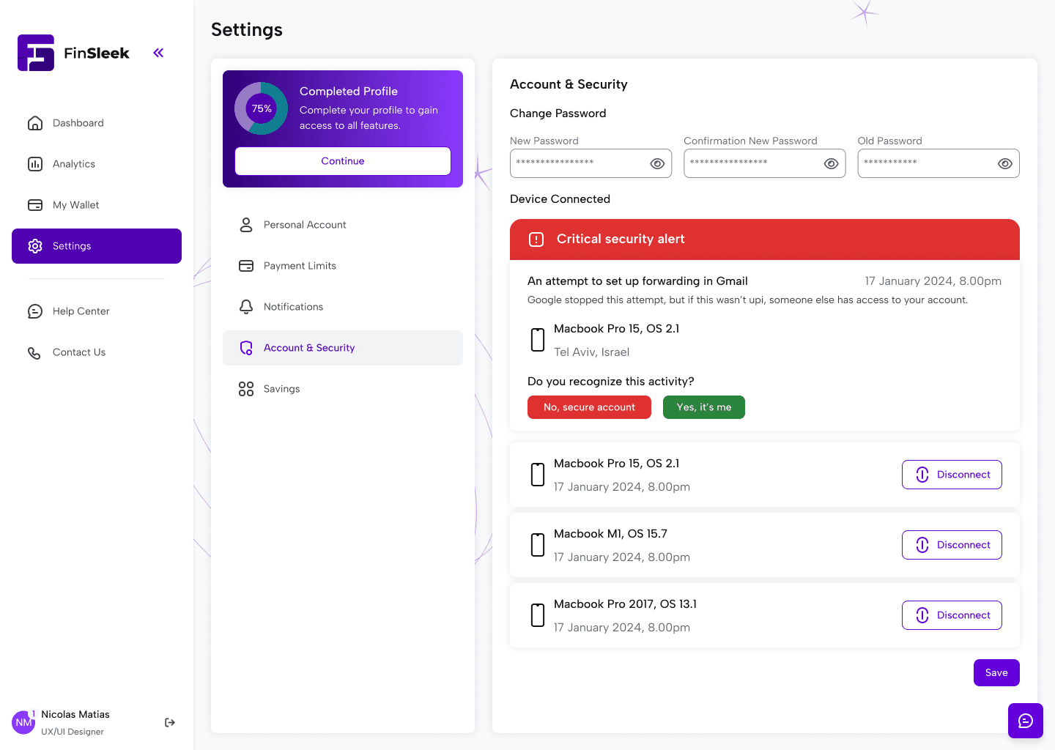
Task: Disconnect the Macbook Pro 2017 device
Action: click(951, 615)
